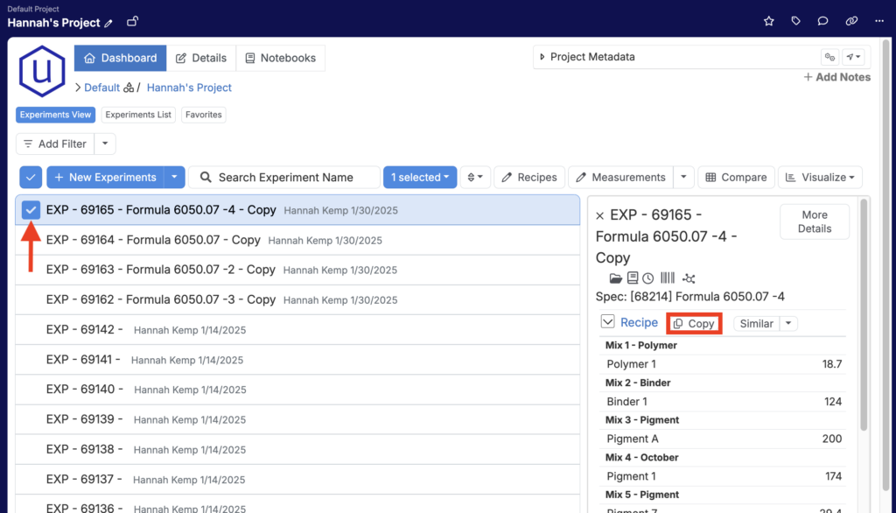This screenshot has height=513, width=896.
Task: Open the folder icon in experiment panel
Action: 616,278
